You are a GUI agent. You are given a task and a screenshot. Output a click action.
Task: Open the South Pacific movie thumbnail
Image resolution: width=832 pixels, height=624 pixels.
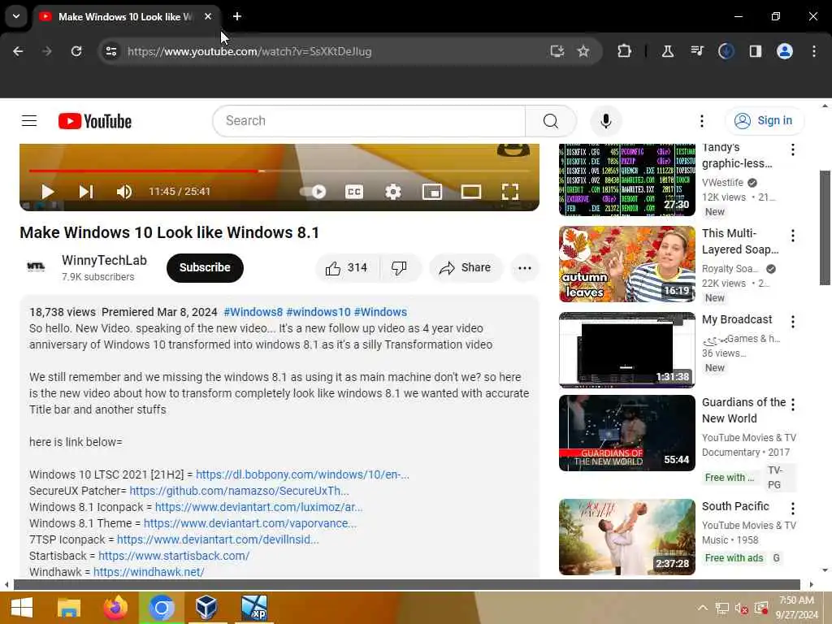[626, 537]
